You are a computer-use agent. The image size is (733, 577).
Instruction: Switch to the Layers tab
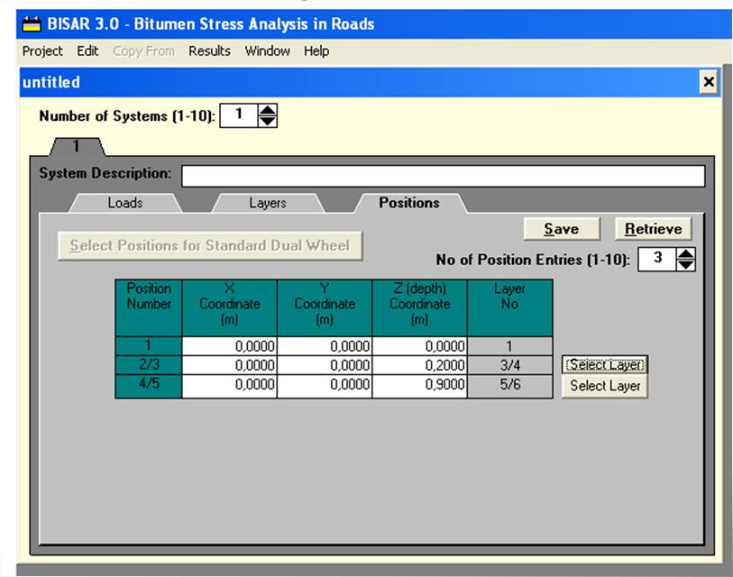[268, 203]
